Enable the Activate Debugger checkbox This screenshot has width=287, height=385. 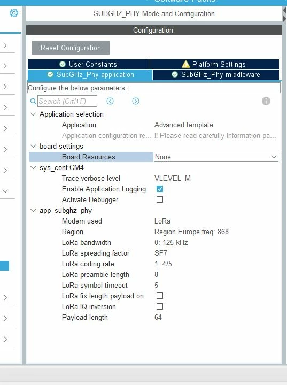160,199
